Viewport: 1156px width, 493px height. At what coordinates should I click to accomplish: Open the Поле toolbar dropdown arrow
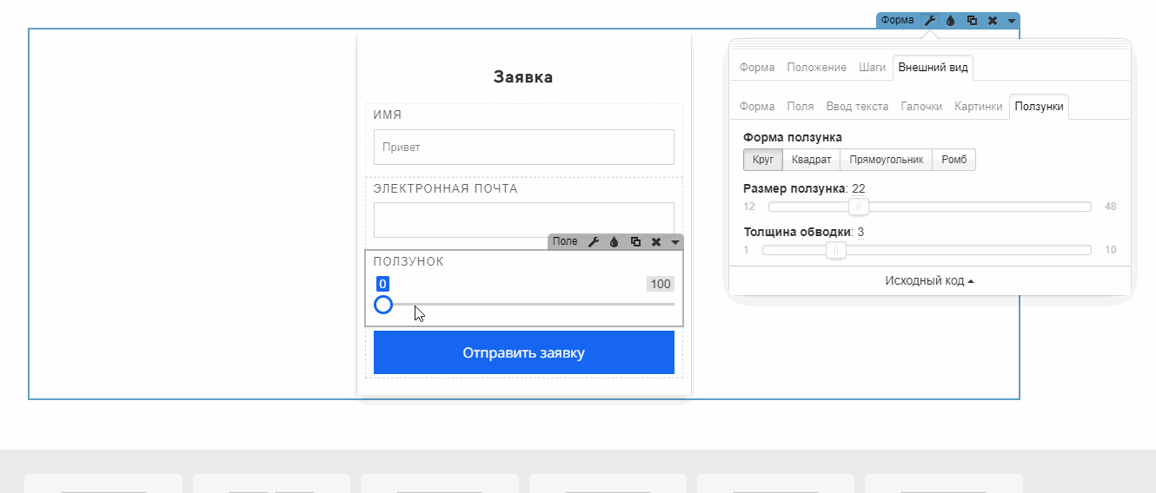pos(675,242)
